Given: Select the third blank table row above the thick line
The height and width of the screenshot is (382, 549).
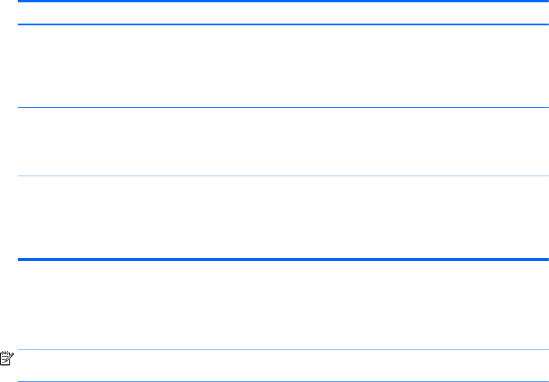Looking at the screenshot, I should (283, 217).
